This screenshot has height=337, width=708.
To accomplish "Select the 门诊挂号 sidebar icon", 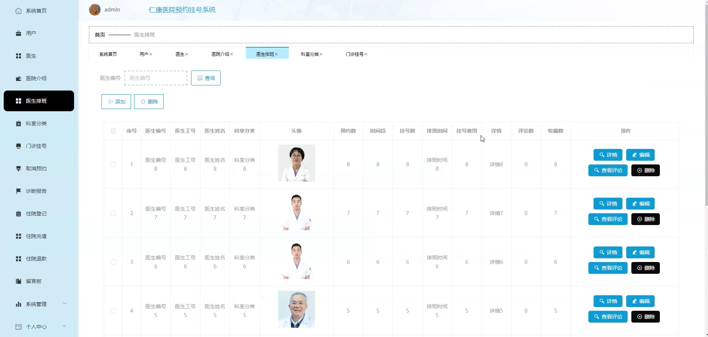I will click(x=18, y=146).
